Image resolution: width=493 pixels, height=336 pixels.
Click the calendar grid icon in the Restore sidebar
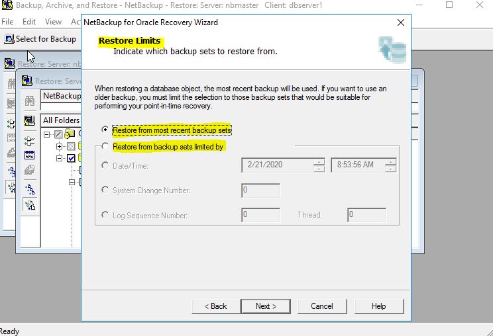30,155
